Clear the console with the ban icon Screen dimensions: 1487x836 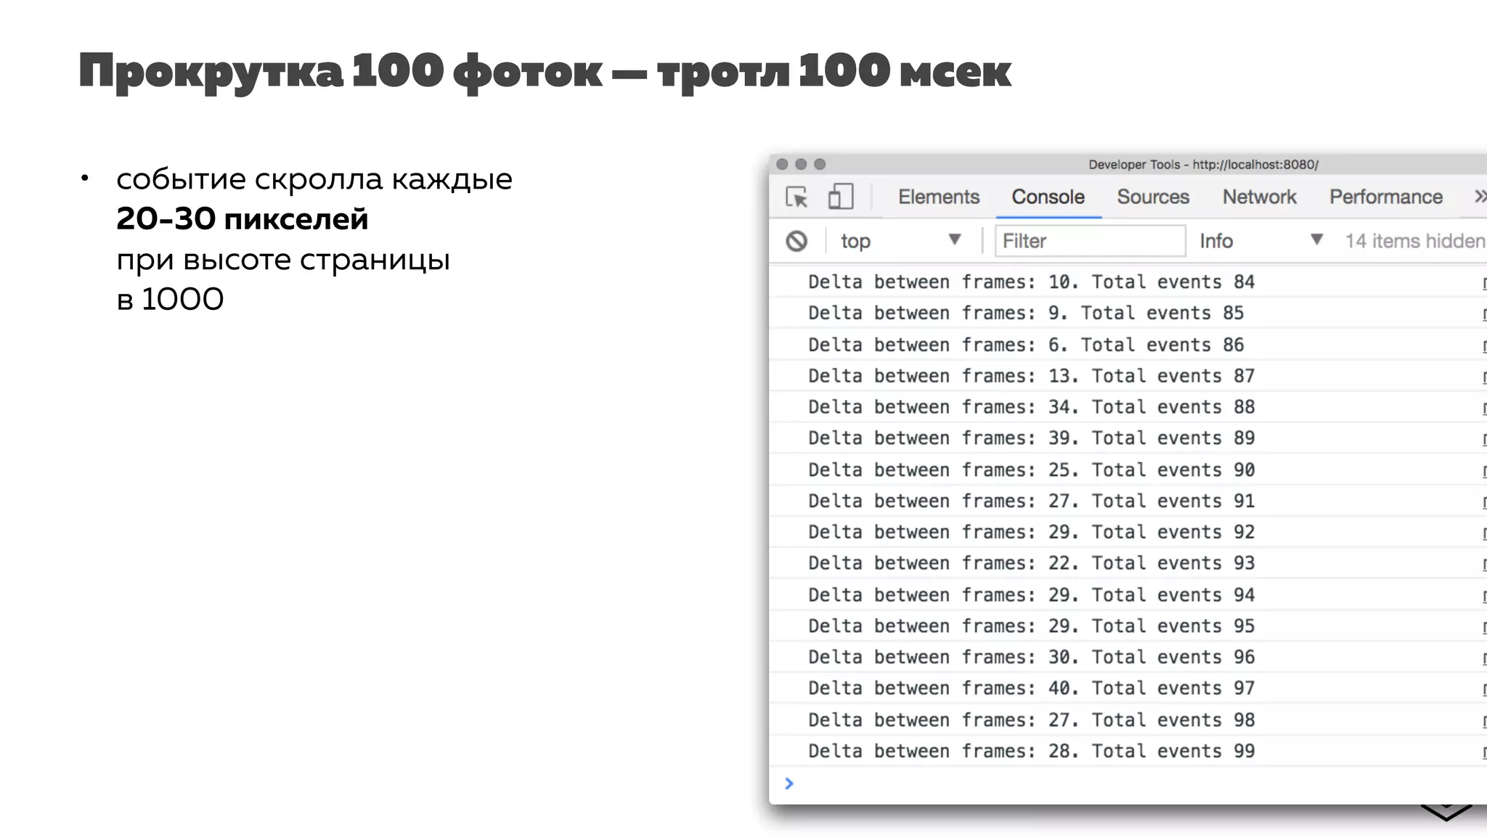click(x=797, y=241)
